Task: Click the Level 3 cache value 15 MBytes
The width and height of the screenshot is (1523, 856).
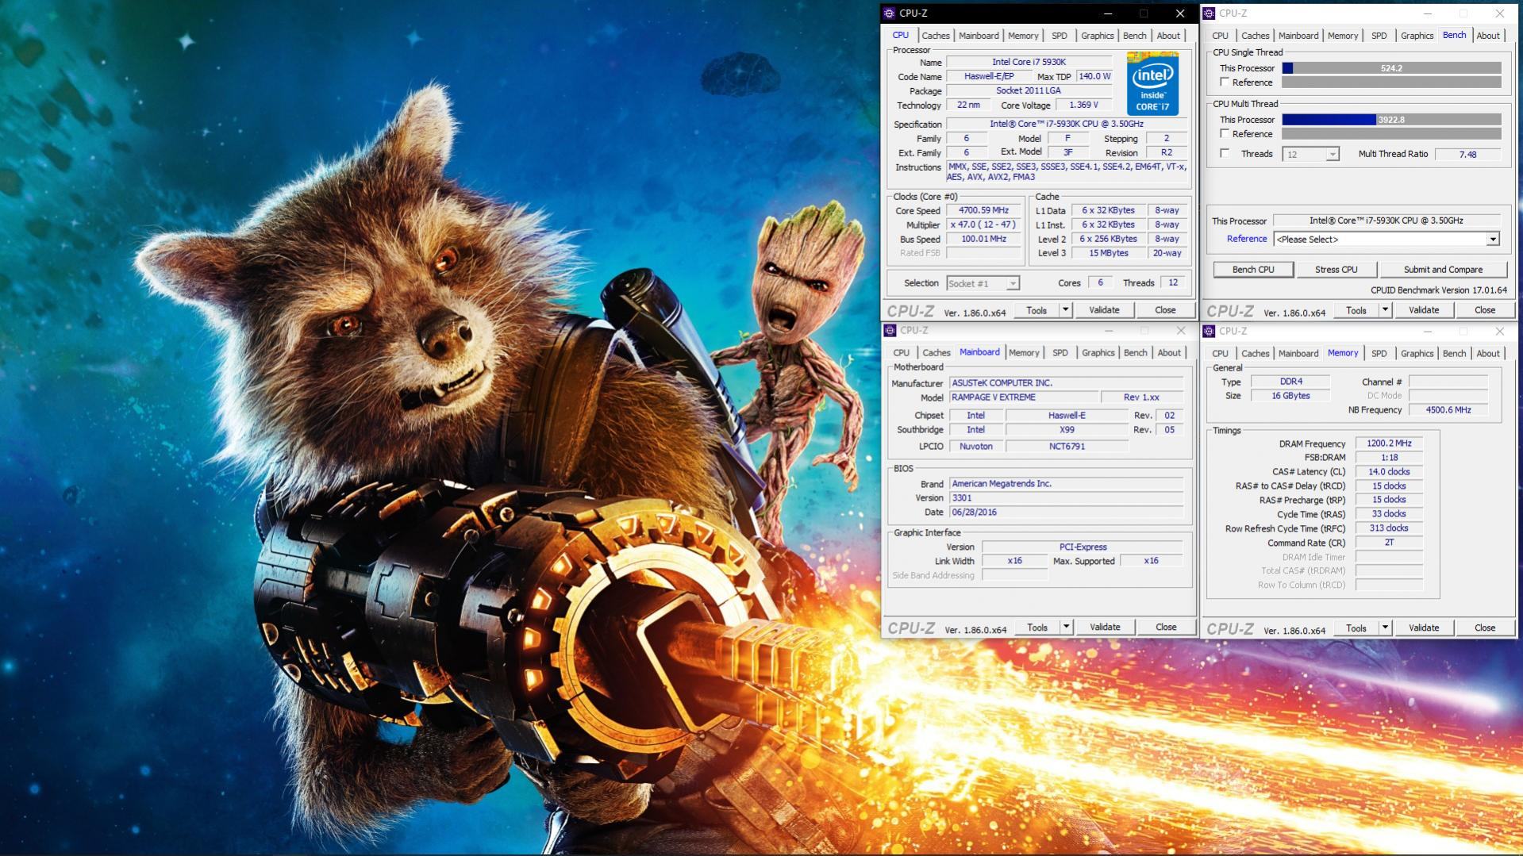Action: [1109, 253]
